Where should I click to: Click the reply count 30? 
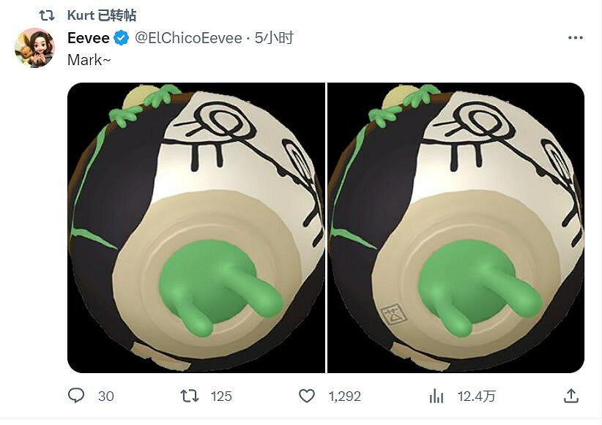click(106, 396)
